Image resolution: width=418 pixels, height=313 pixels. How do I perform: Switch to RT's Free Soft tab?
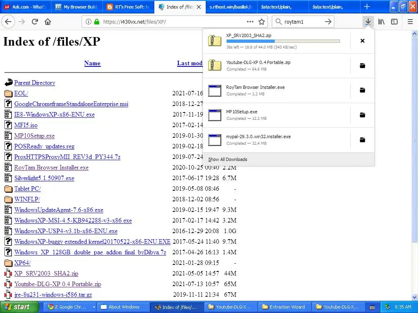(128, 7)
